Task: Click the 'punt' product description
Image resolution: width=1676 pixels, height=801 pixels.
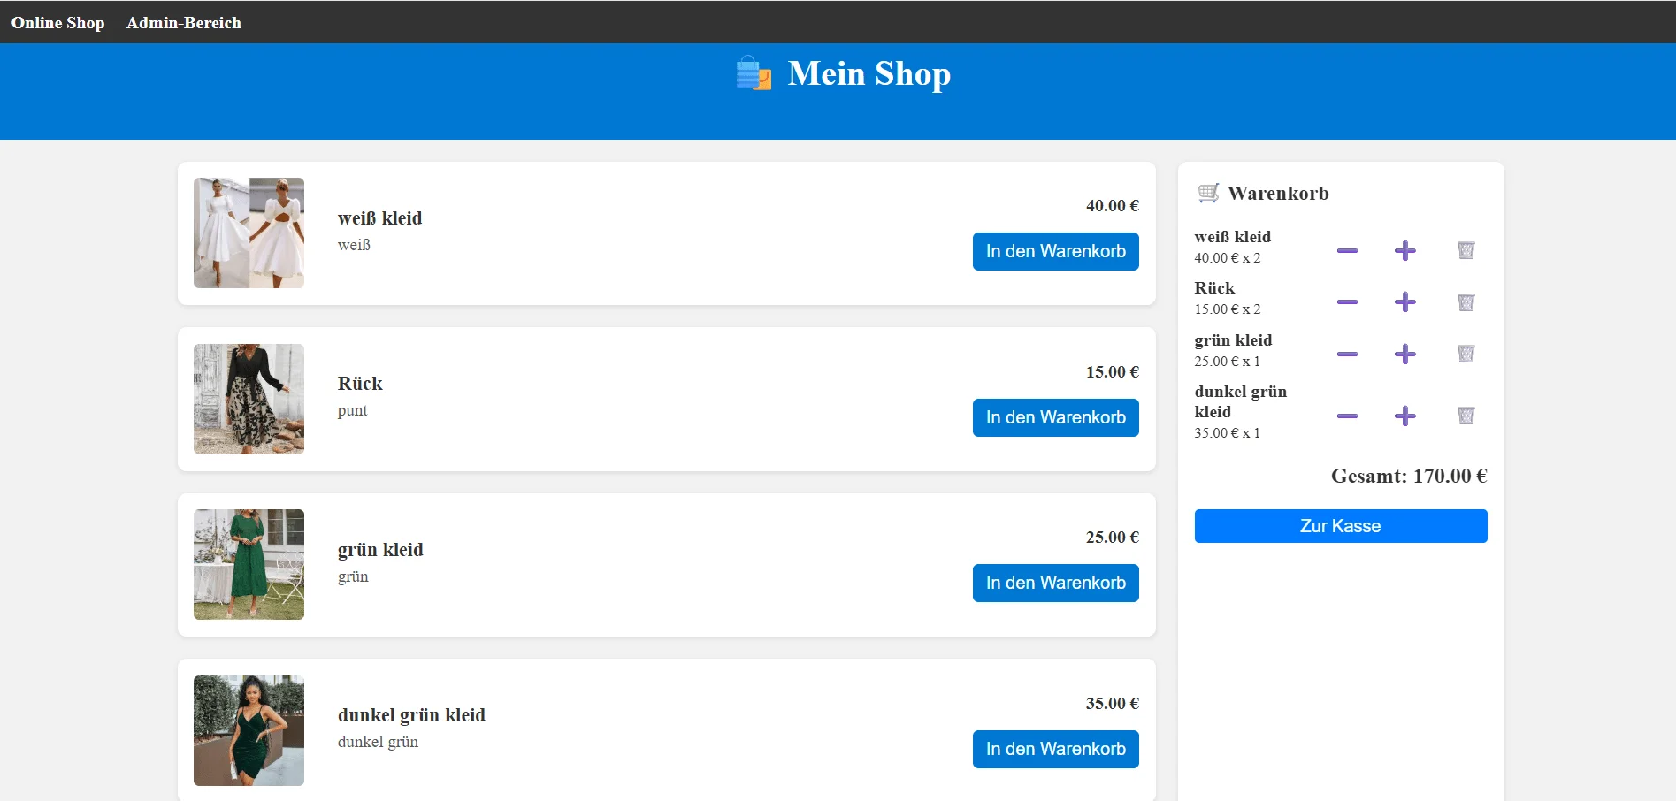Action: [352, 411]
